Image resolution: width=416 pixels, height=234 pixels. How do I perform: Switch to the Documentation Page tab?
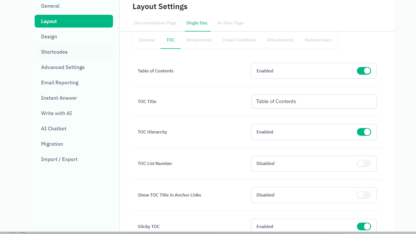coord(155,23)
